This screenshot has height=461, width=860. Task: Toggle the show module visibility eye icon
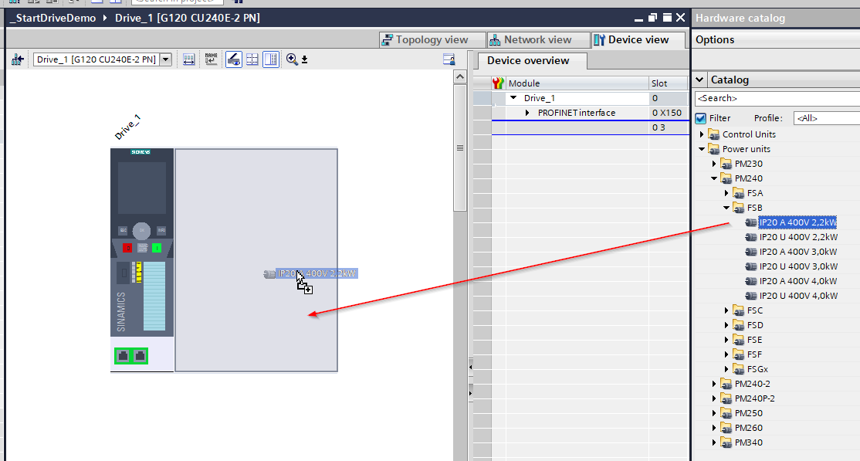234,59
